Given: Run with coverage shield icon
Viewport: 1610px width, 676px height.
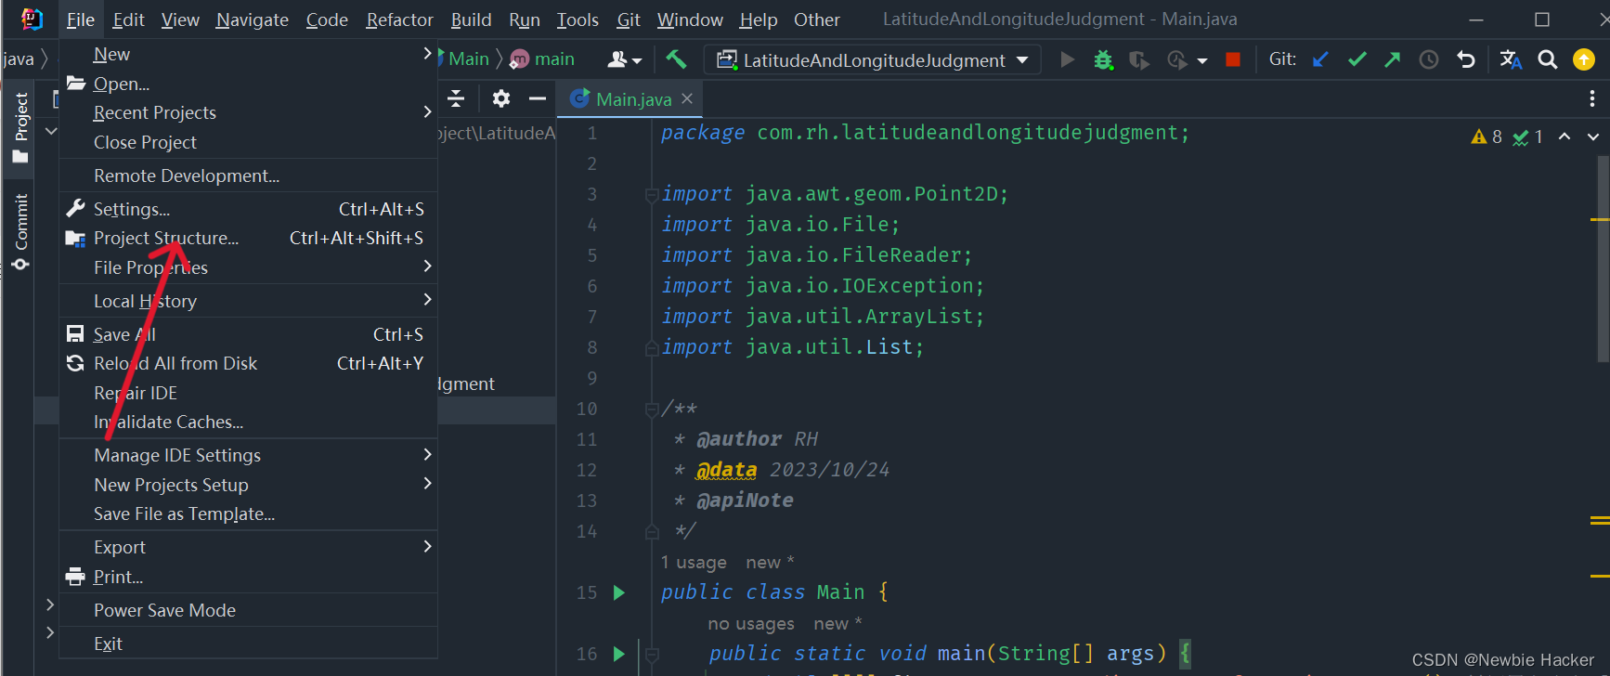Looking at the screenshot, I should click(1138, 59).
